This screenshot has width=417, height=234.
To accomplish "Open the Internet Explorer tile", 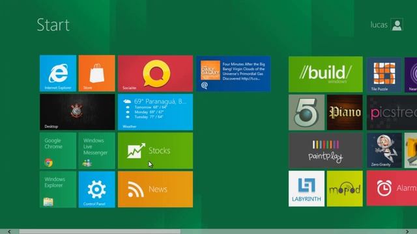I will (58, 73).
